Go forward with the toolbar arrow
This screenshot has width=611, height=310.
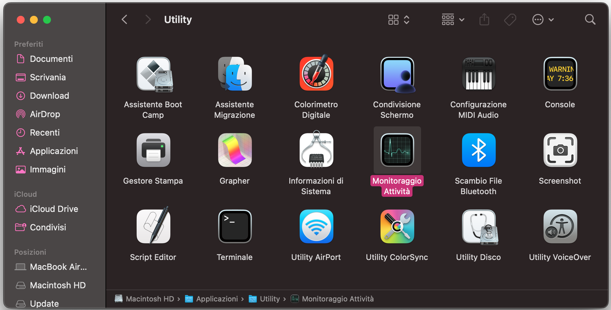(148, 19)
